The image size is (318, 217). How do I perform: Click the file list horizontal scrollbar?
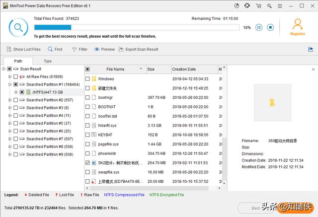tap(149, 188)
